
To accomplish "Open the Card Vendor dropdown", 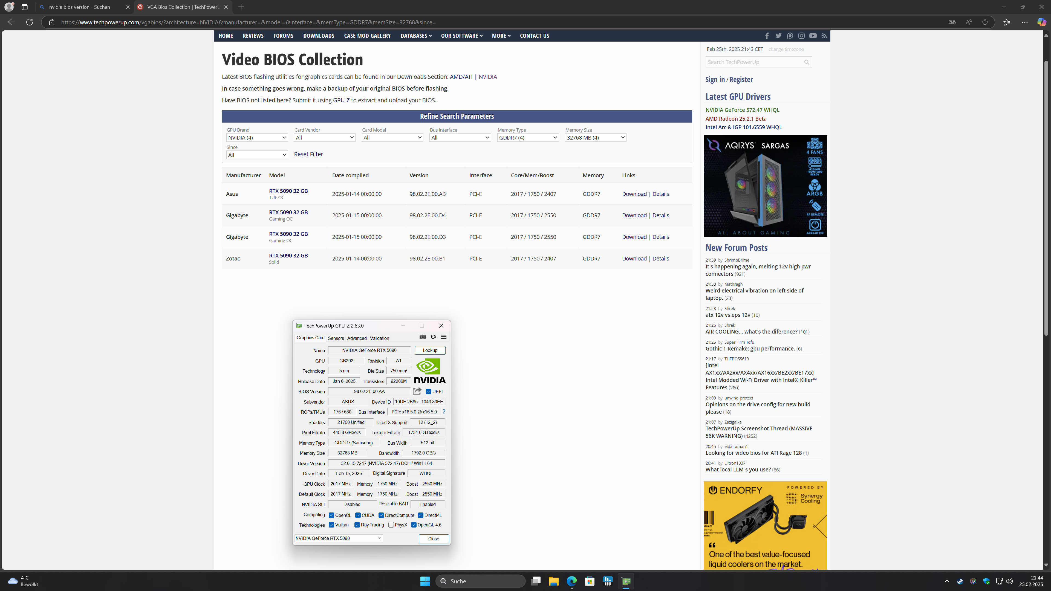I will [x=324, y=138].
